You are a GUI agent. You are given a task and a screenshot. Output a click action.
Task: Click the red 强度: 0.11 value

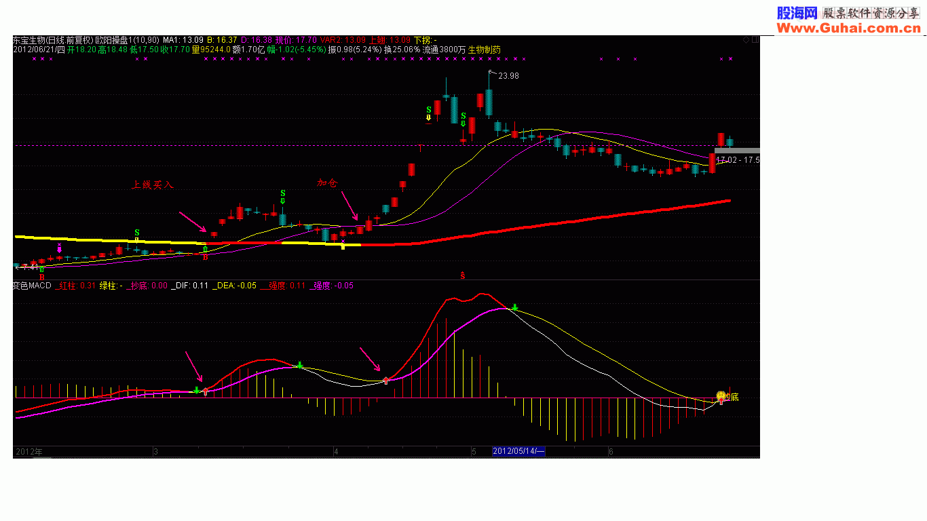click(x=283, y=286)
